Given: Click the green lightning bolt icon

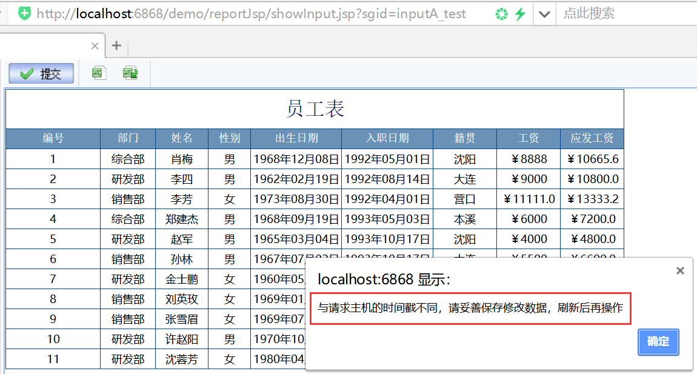Looking at the screenshot, I should click(x=520, y=14).
